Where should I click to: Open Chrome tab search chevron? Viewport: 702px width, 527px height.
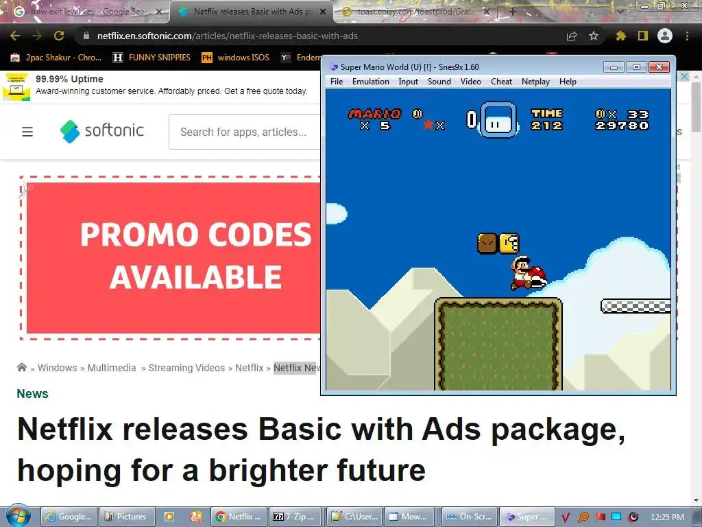620,12
